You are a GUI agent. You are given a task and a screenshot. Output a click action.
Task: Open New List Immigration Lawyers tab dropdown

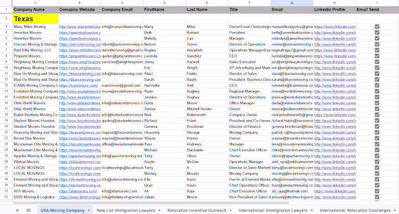[x=159, y=211]
